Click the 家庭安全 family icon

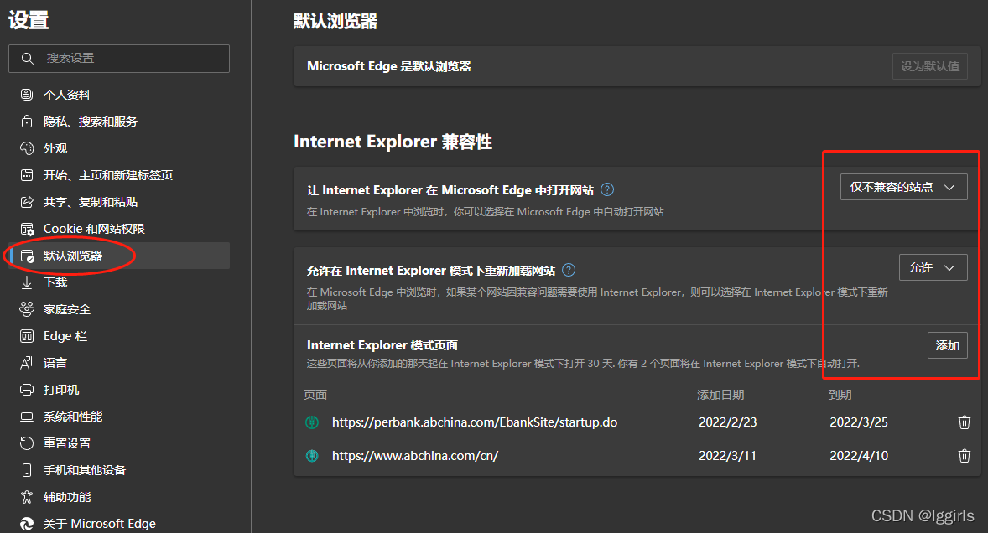click(27, 309)
